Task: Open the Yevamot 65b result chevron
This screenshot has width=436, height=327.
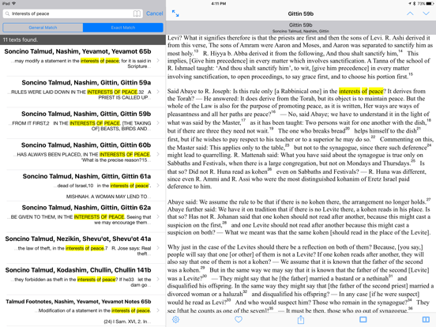Action: click(x=158, y=60)
